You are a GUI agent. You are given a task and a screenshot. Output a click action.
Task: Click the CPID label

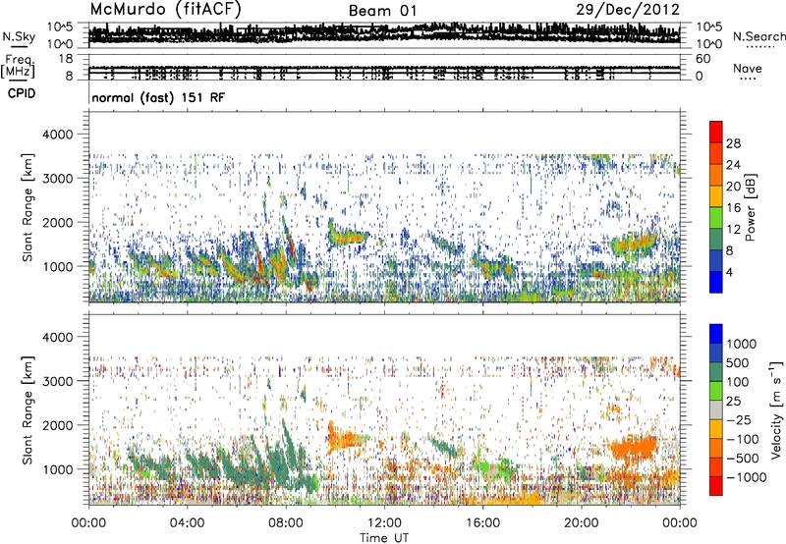pyautogui.click(x=22, y=93)
